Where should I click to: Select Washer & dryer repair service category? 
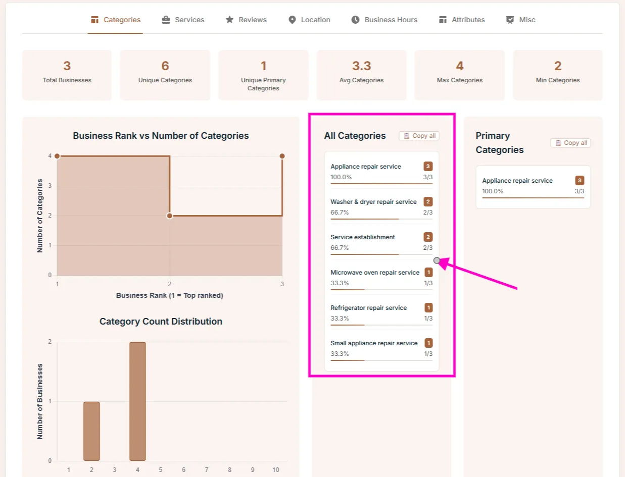(373, 202)
